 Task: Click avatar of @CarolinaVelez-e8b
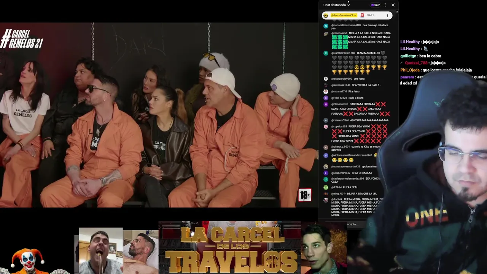326,53
